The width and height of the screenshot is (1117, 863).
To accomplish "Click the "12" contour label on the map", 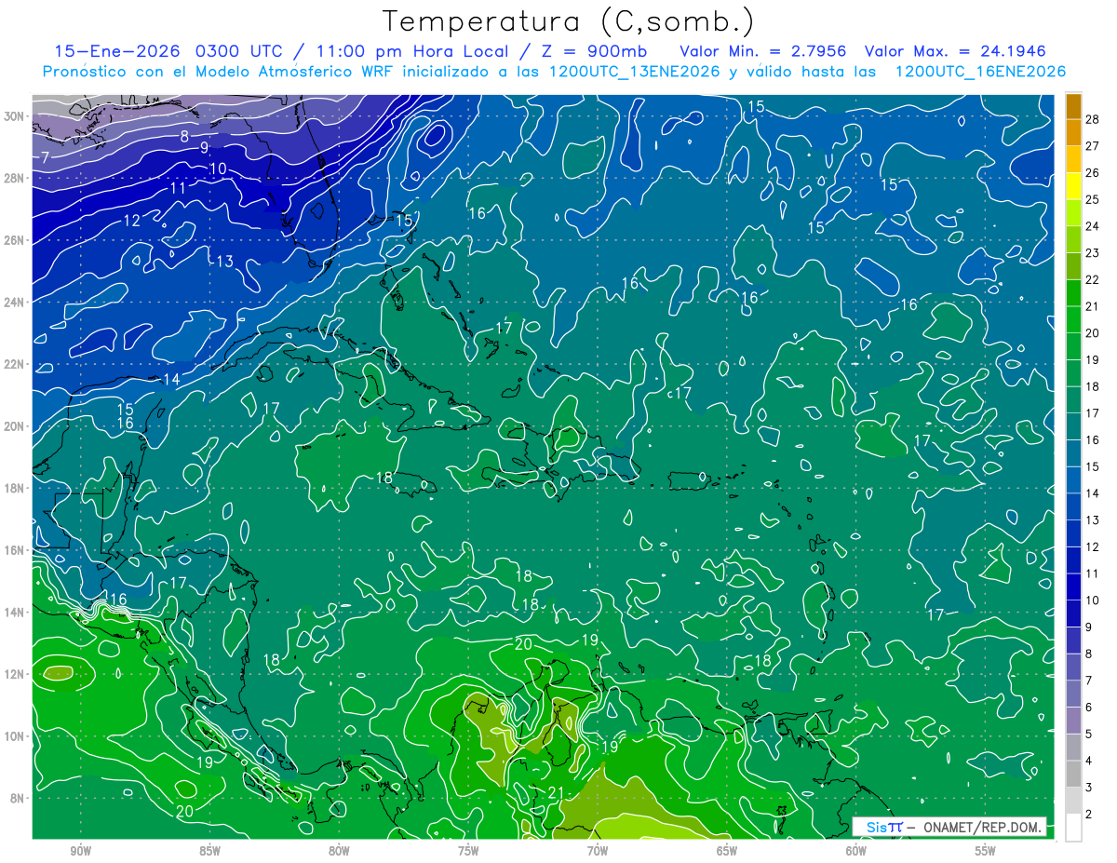I will point(132,221).
